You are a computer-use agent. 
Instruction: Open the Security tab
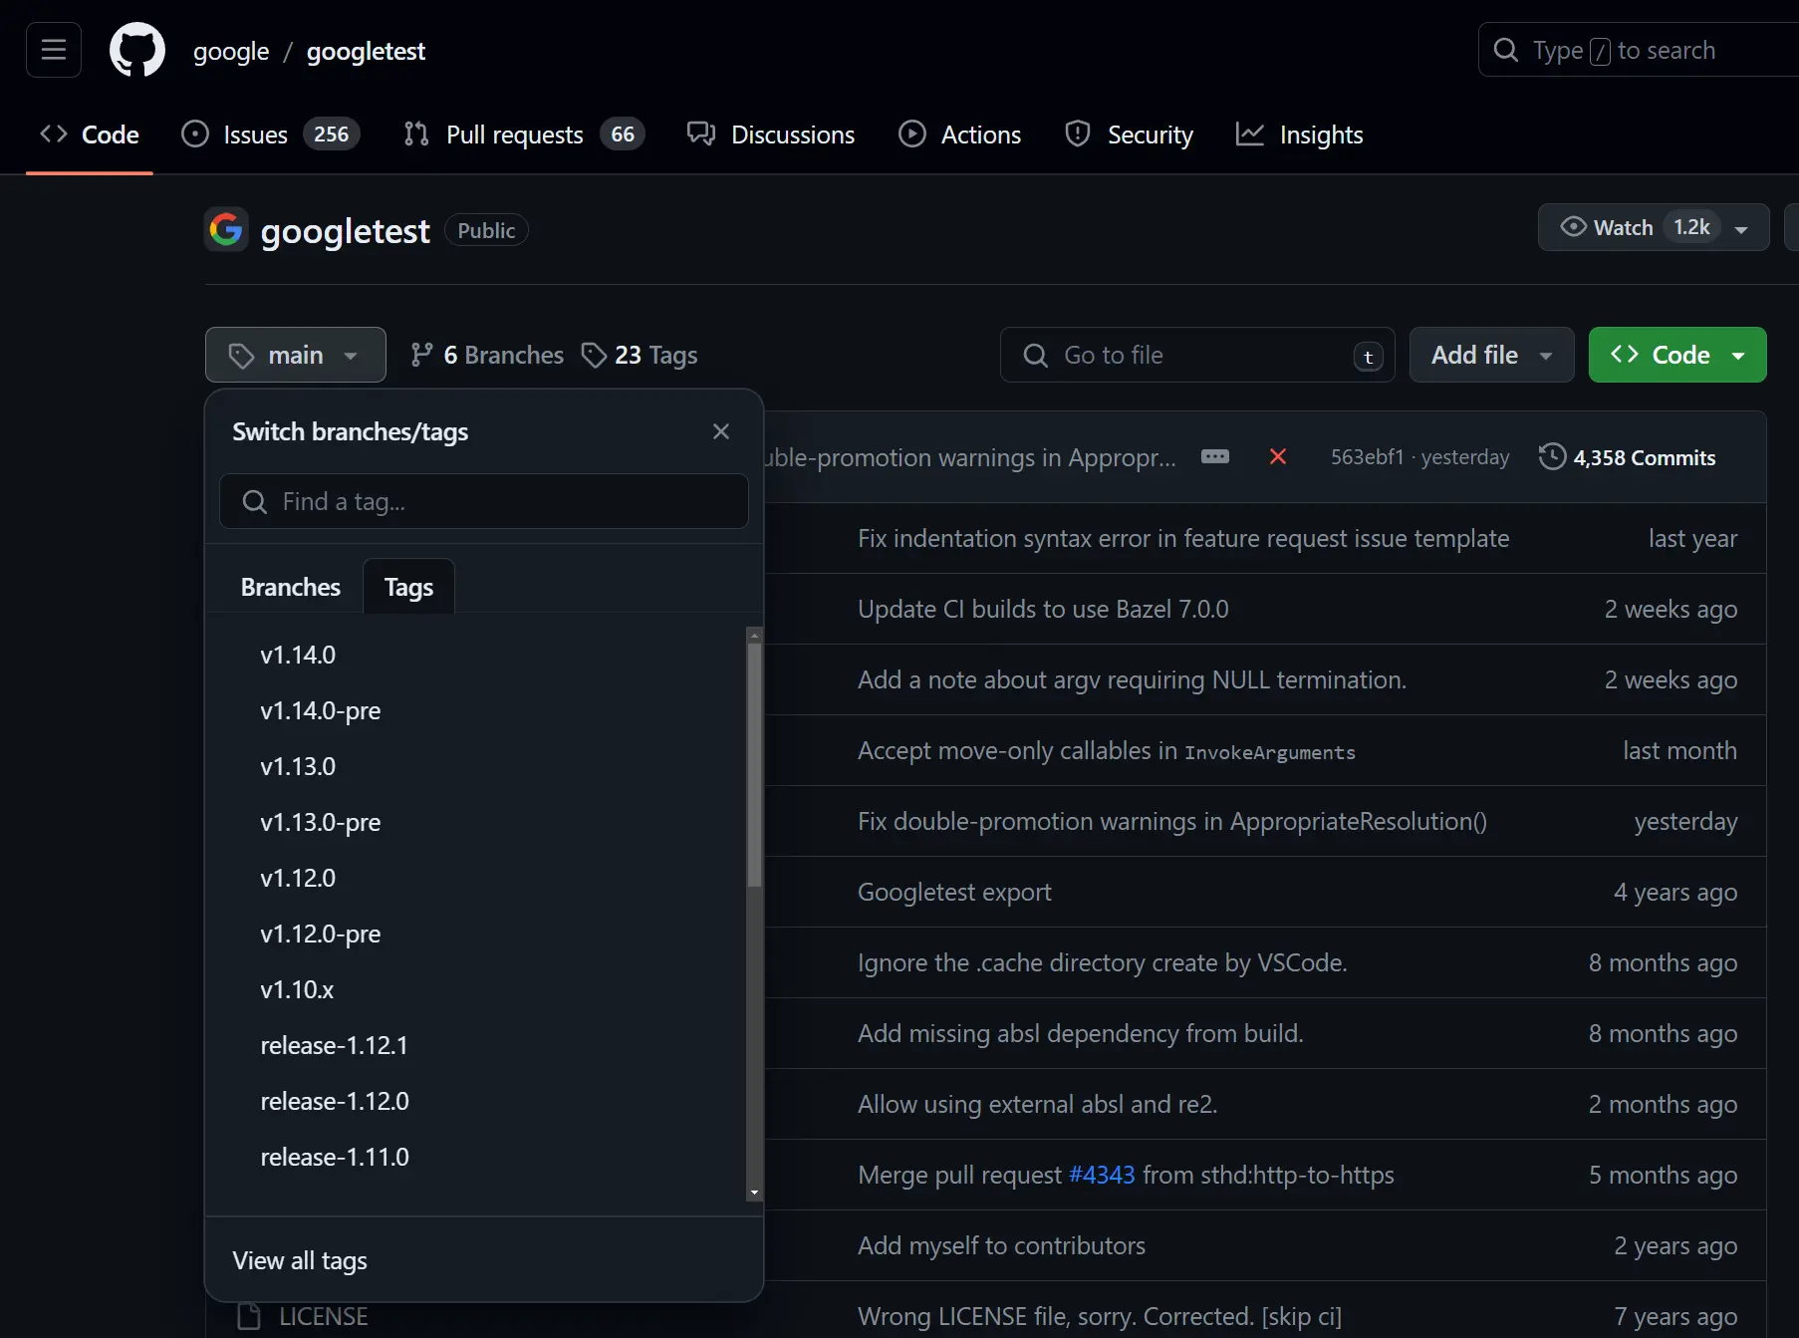(x=1129, y=134)
